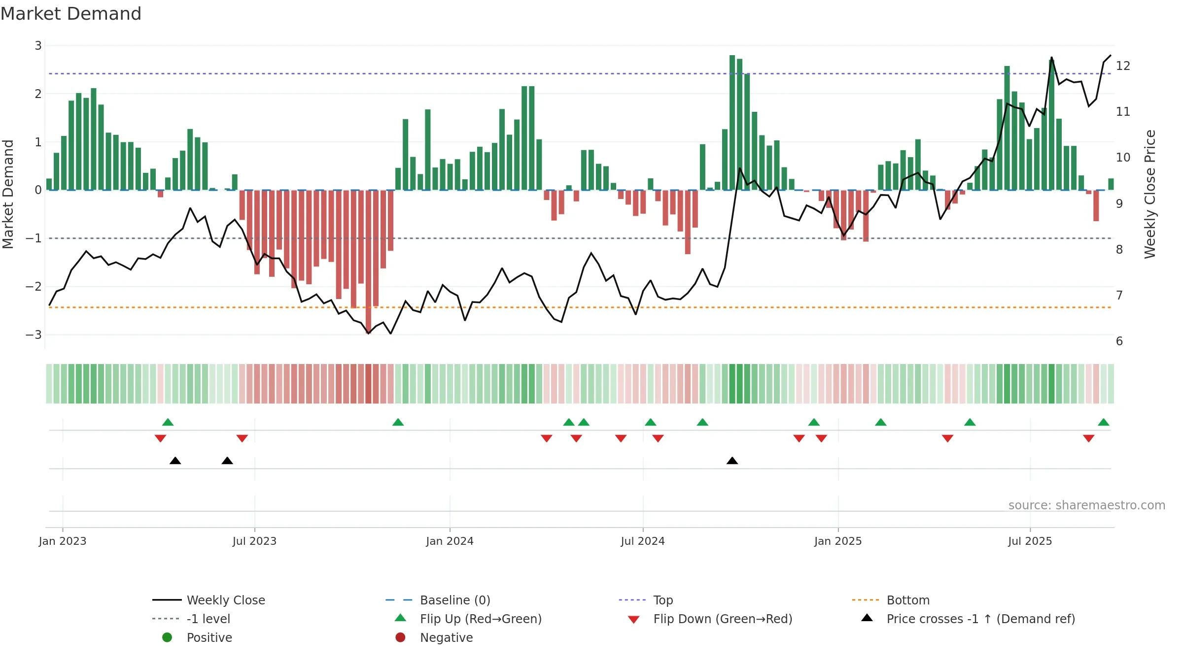Click the dark red Negative legend dot

coord(401,637)
